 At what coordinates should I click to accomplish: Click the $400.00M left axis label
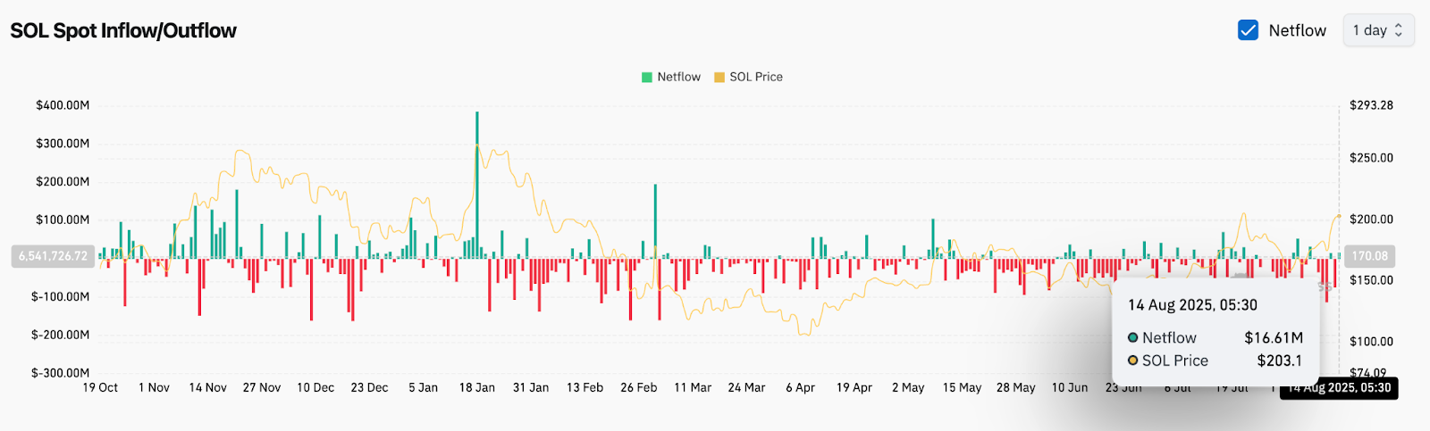tap(63, 105)
